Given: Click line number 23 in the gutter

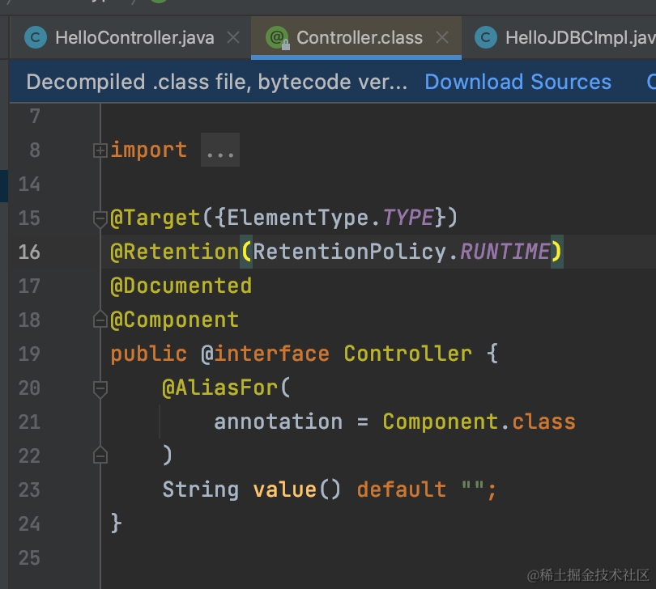Looking at the screenshot, I should coord(29,490).
